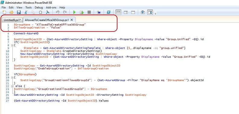Collapse the else block at line 22
Screen dimensions: 239x114
(12, 86)
